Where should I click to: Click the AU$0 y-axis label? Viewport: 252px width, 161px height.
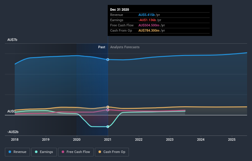(11, 111)
